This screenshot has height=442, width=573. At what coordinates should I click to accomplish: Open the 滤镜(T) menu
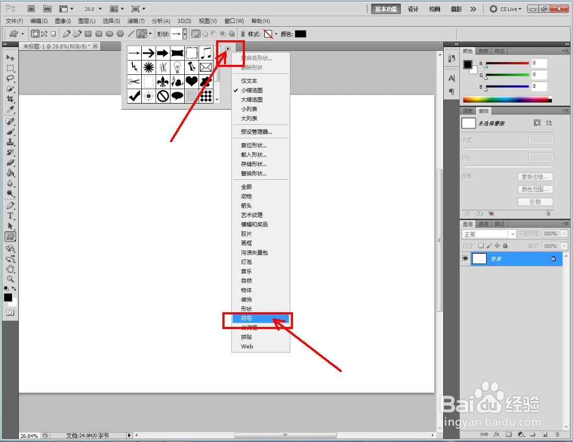[x=136, y=21]
